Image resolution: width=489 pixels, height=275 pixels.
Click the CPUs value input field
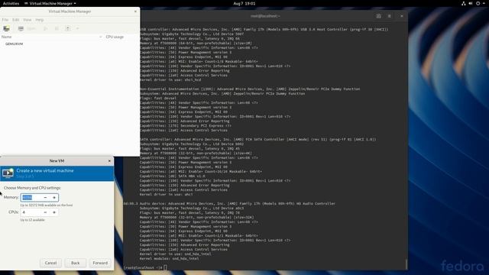pos(31,212)
